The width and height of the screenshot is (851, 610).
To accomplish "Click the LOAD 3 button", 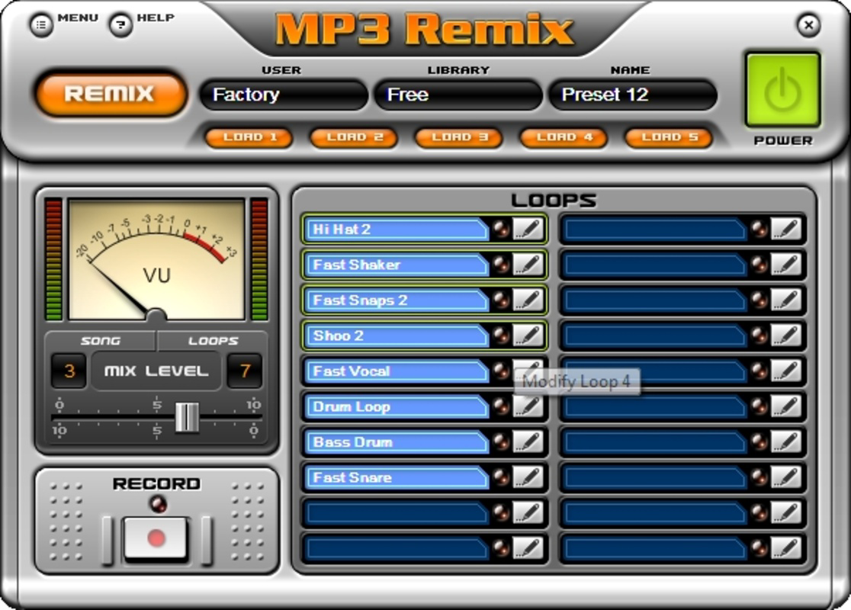I will pos(459,137).
